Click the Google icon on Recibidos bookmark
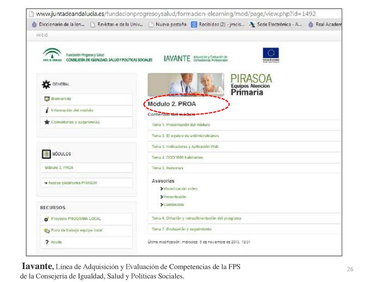 194,25
